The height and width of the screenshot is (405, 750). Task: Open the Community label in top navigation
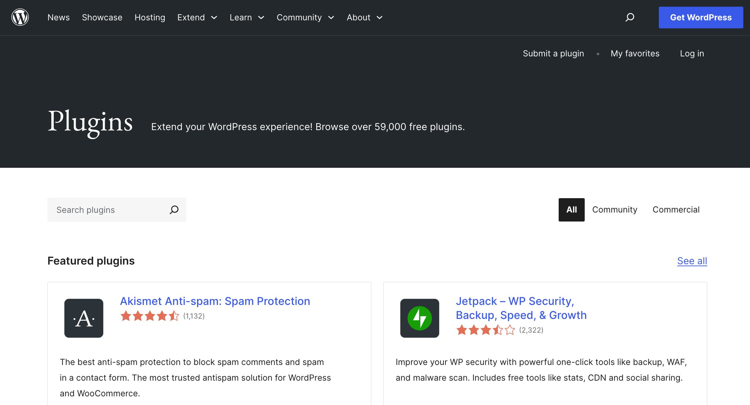pos(299,17)
